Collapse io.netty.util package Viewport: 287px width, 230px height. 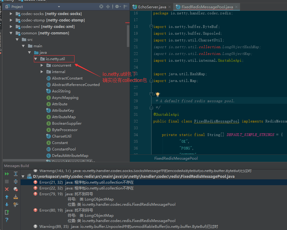pyautogui.click(x=36, y=59)
